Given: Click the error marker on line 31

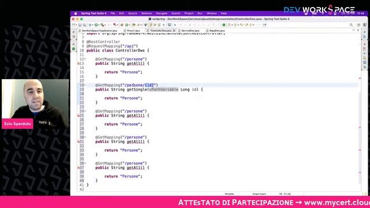Looking at the screenshot, I should point(79,142).
